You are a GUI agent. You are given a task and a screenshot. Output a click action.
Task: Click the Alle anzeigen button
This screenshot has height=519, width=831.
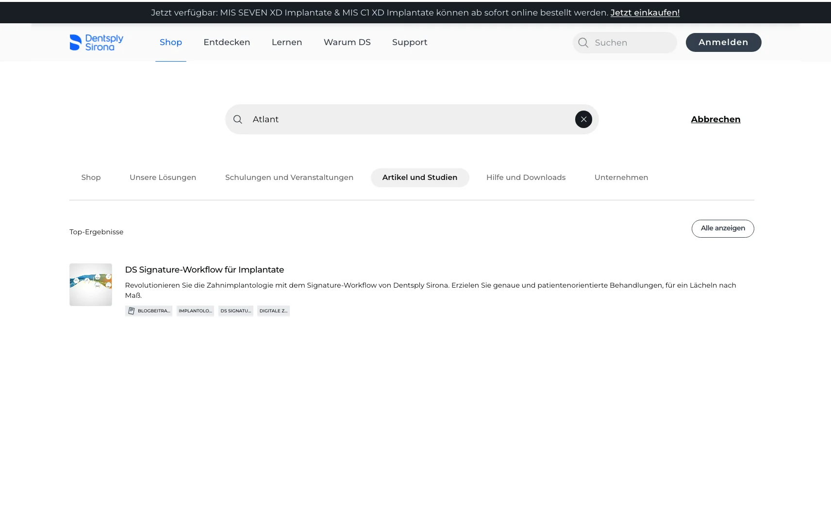click(x=723, y=228)
